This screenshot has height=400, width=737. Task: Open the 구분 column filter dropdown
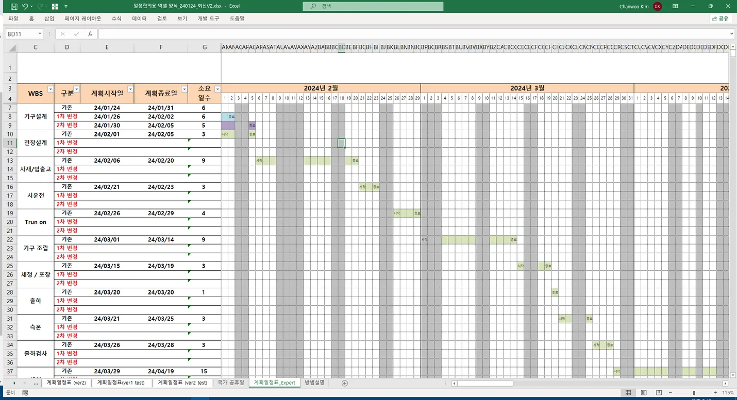[76, 89]
